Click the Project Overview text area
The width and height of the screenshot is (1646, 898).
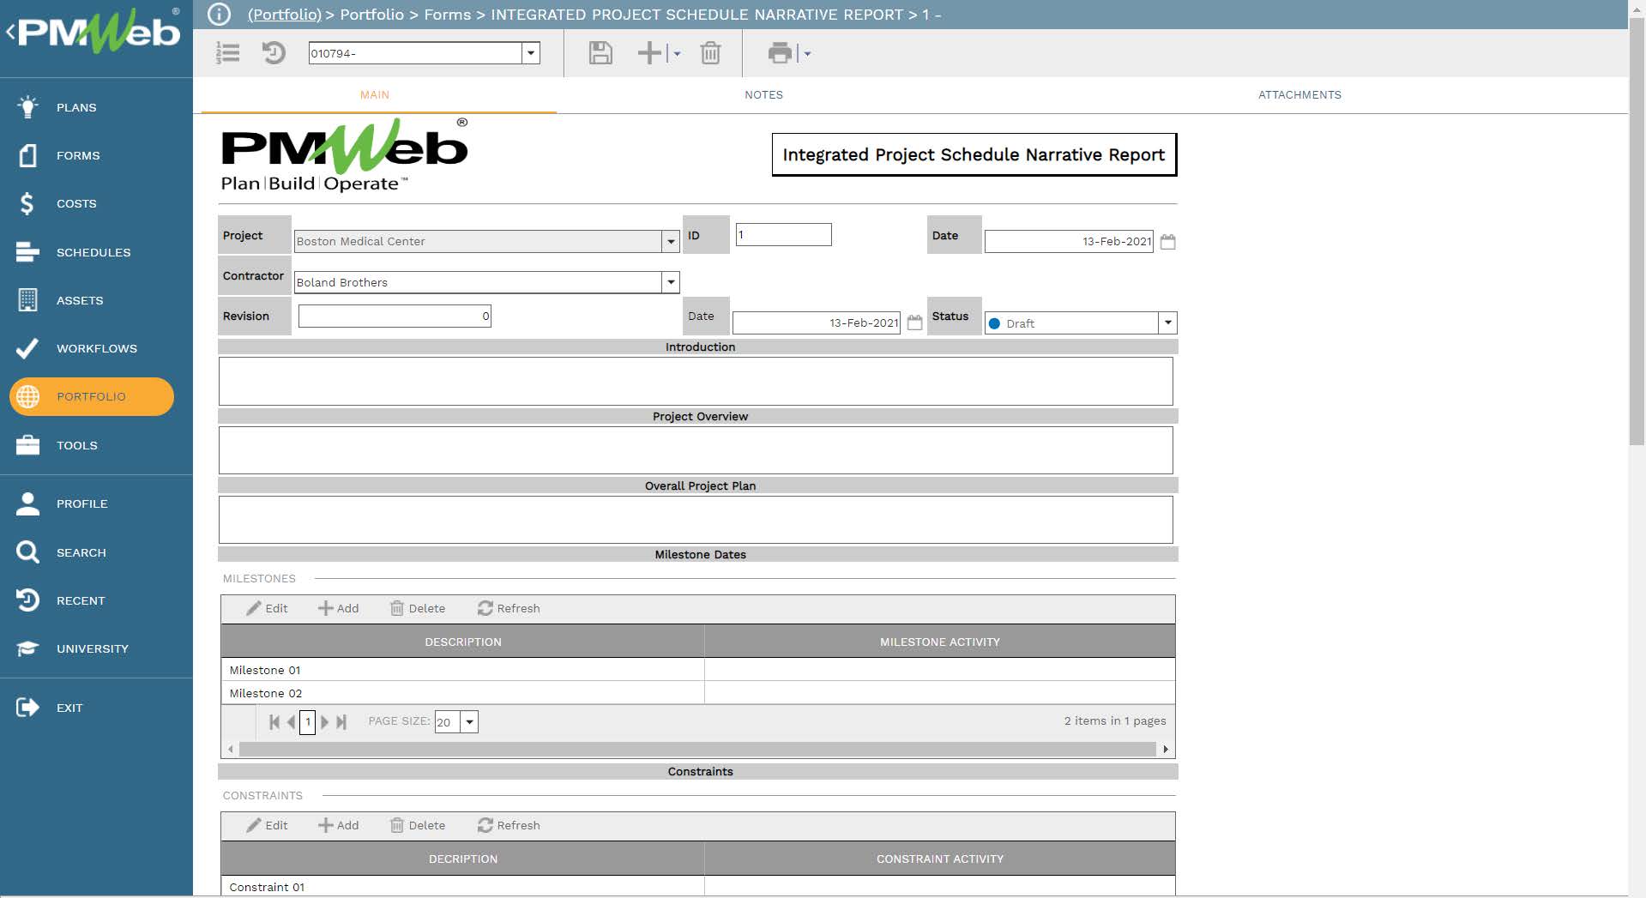point(696,450)
